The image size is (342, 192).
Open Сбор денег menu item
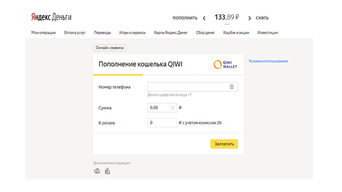[x=205, y=33]
